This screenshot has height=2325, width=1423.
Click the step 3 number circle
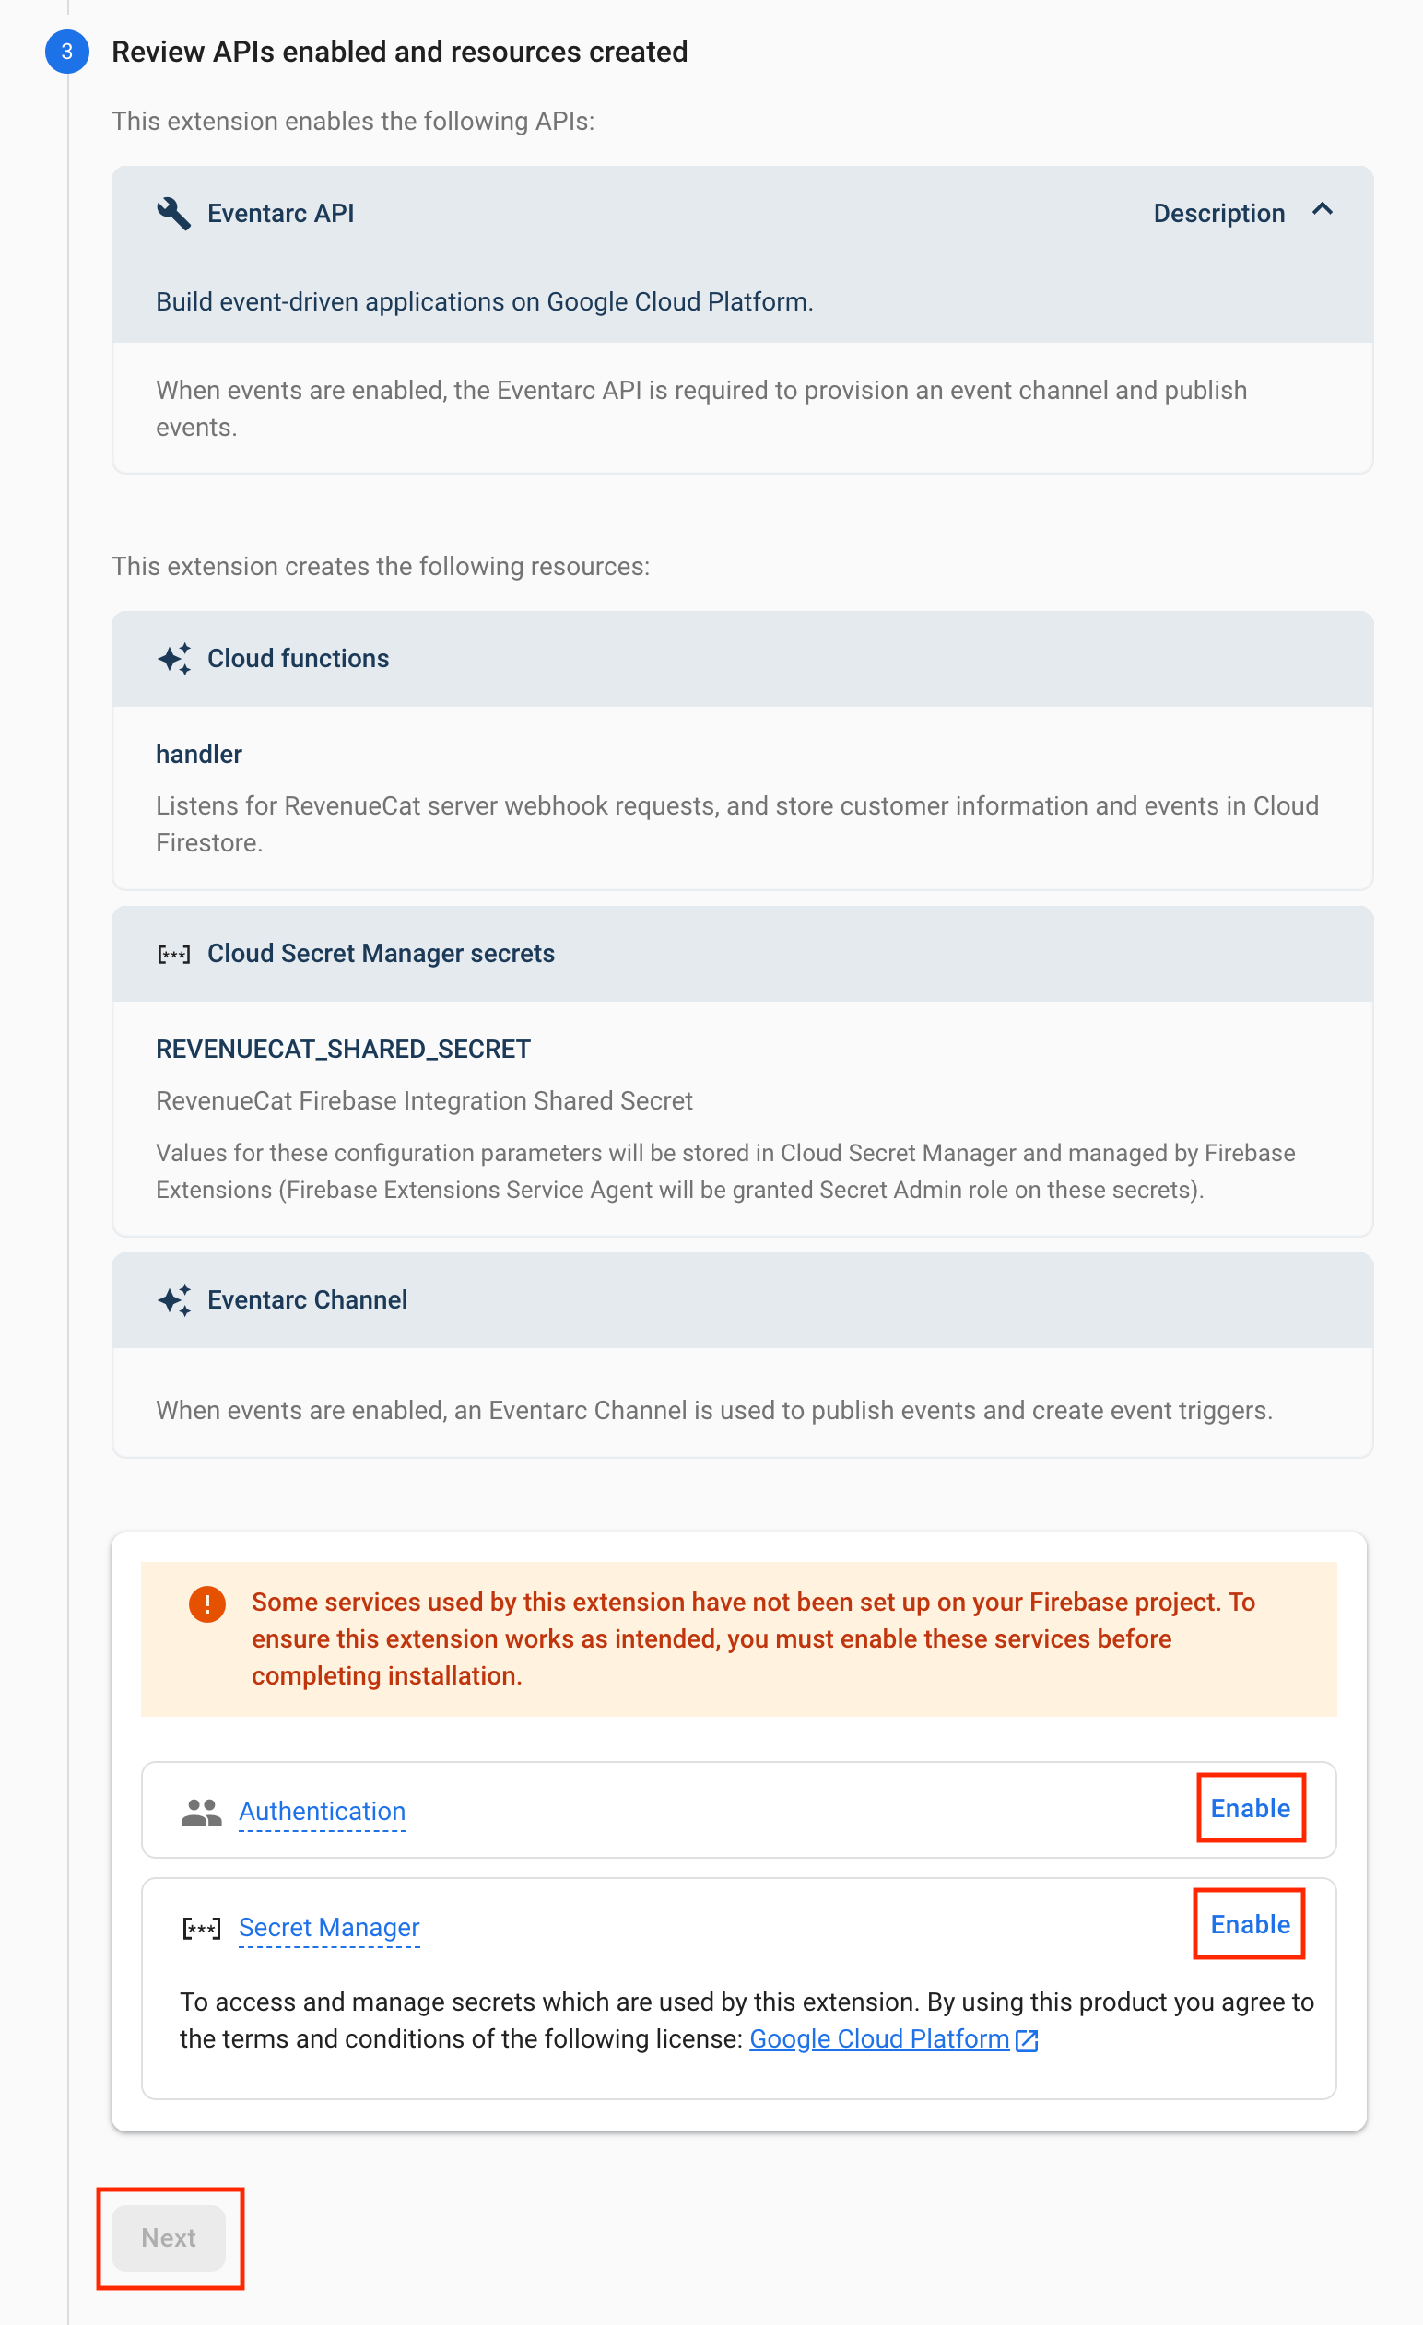click(x=67, y=52)
